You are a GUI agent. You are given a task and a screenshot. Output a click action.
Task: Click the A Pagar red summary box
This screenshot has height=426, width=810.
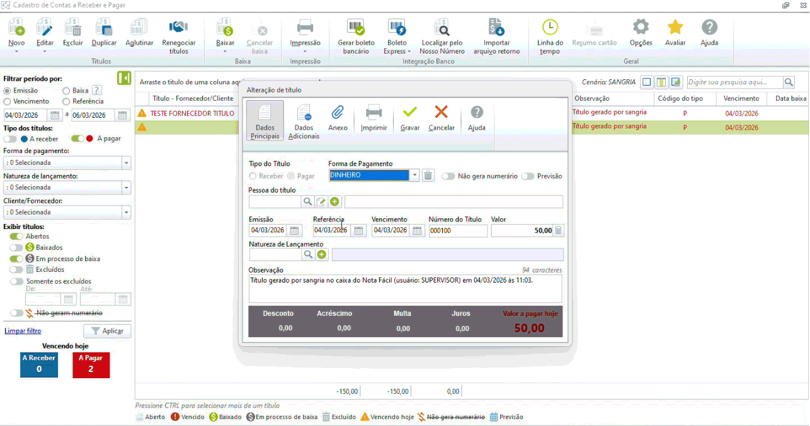point(91,365)
